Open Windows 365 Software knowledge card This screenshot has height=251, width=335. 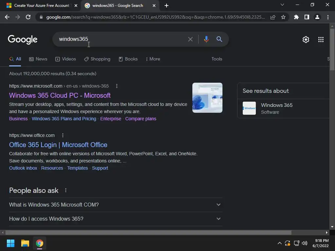tap(283, 109)
